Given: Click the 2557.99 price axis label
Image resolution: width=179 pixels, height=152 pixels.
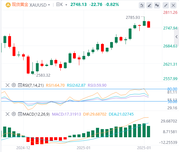Looking at the screenshot, I should (x=170, y=79).
